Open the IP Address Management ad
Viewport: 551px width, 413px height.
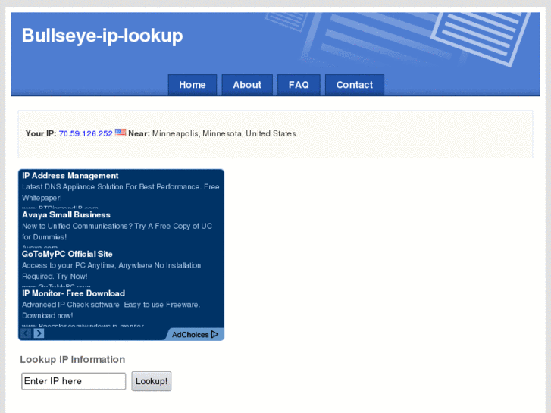tap(70, 175)
